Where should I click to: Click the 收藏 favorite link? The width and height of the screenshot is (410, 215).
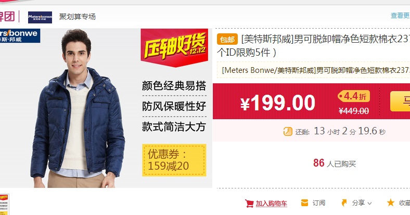[x=404, y=203]
